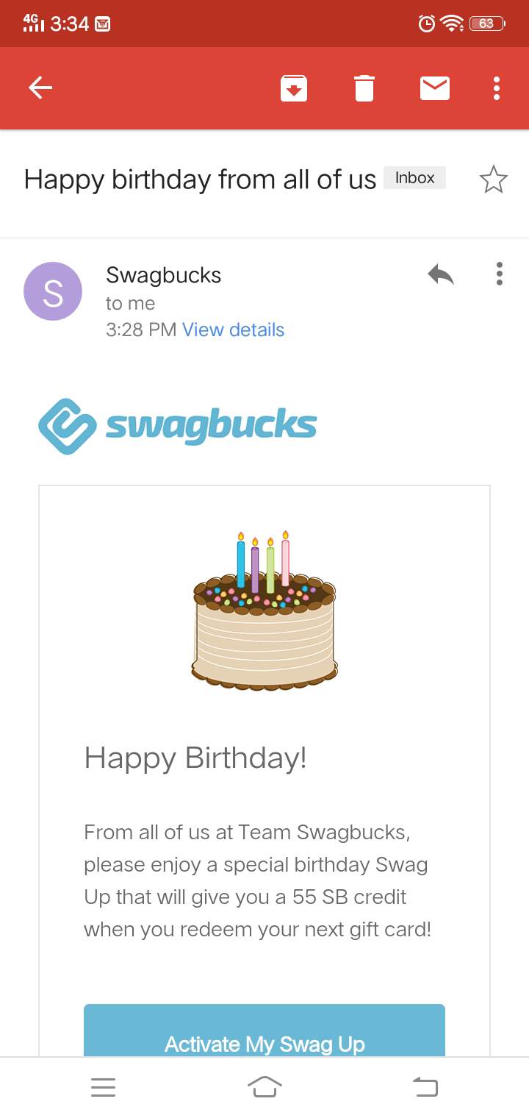Tap the birthday cake image
This screenshot has width=529, height=1118.
[x=264, y=610]
